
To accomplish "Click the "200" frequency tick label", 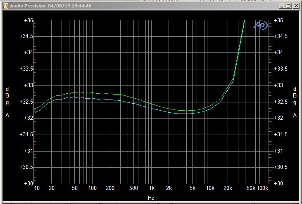I will (110, 188).
